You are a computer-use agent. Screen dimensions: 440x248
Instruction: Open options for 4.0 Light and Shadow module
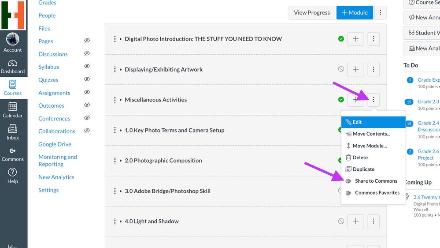click(373, 221)
